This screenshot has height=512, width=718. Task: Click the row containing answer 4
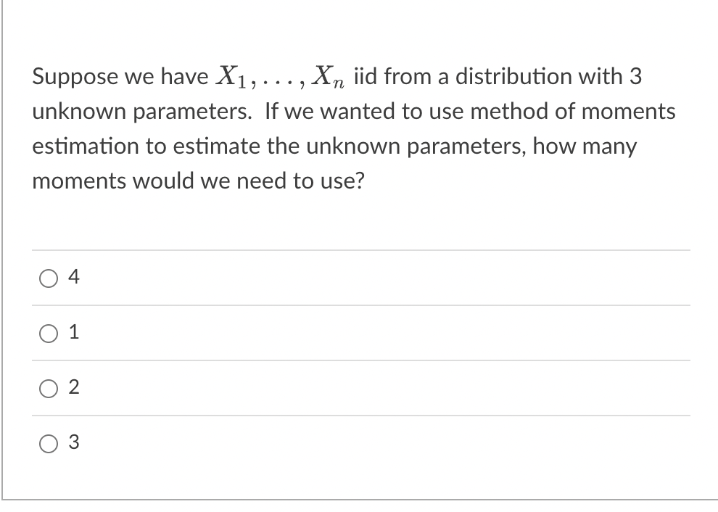[290, 277]
